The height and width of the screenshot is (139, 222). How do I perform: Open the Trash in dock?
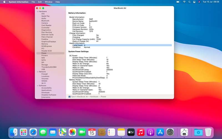[208, 132]
